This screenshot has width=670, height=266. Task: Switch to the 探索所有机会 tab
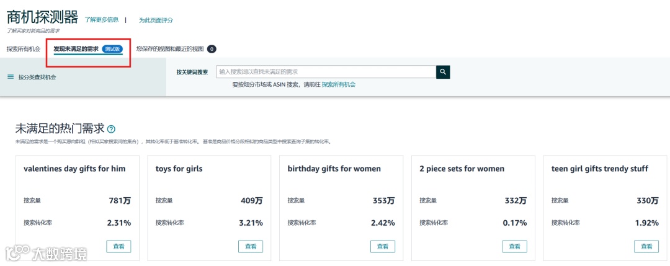tap(24, 48)
